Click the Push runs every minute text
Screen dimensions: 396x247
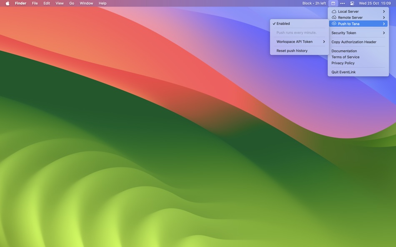point(296,32)
